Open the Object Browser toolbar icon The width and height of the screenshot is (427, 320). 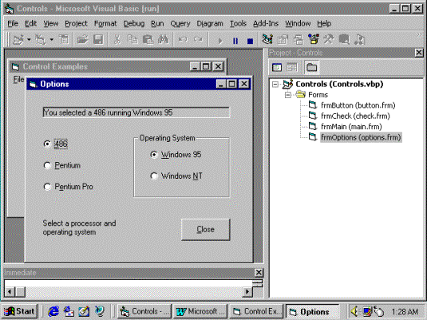[x=314, y=39]
